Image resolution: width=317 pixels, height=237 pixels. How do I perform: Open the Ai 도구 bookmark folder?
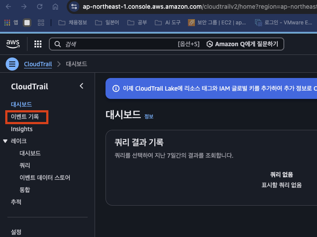pyautogui.click(x=167, y=22)
